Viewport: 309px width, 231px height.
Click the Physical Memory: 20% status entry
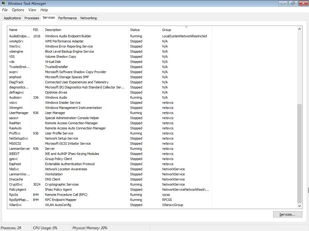tap(90, 228)
